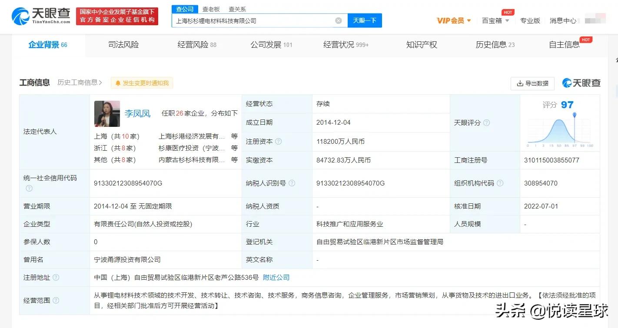
Task: Open 历史工商信息 link
Action: coord(80,83)
